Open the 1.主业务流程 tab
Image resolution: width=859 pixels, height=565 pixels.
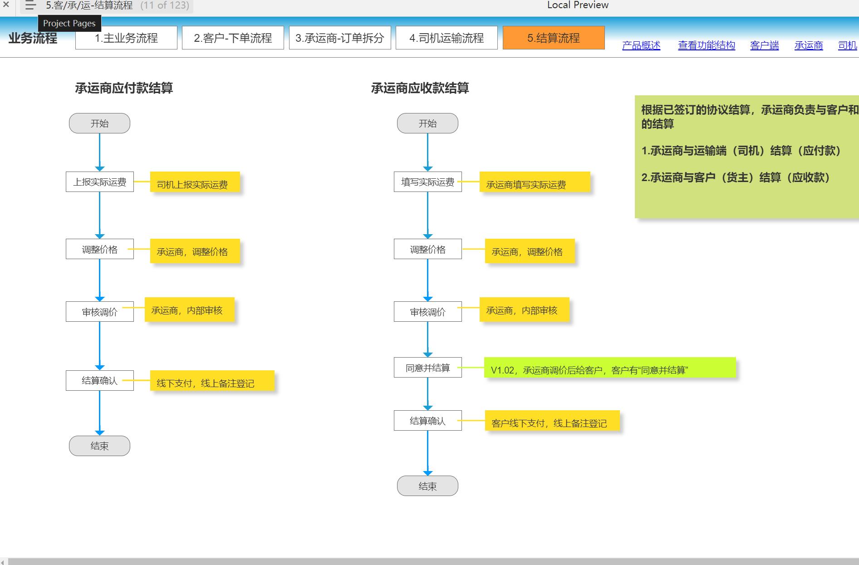(126, 38)
